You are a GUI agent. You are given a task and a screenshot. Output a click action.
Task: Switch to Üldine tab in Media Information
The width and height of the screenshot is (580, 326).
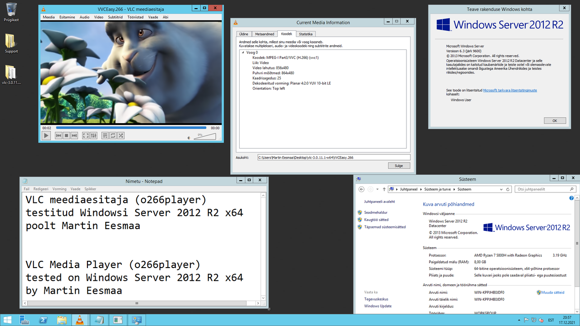[244, 34]
